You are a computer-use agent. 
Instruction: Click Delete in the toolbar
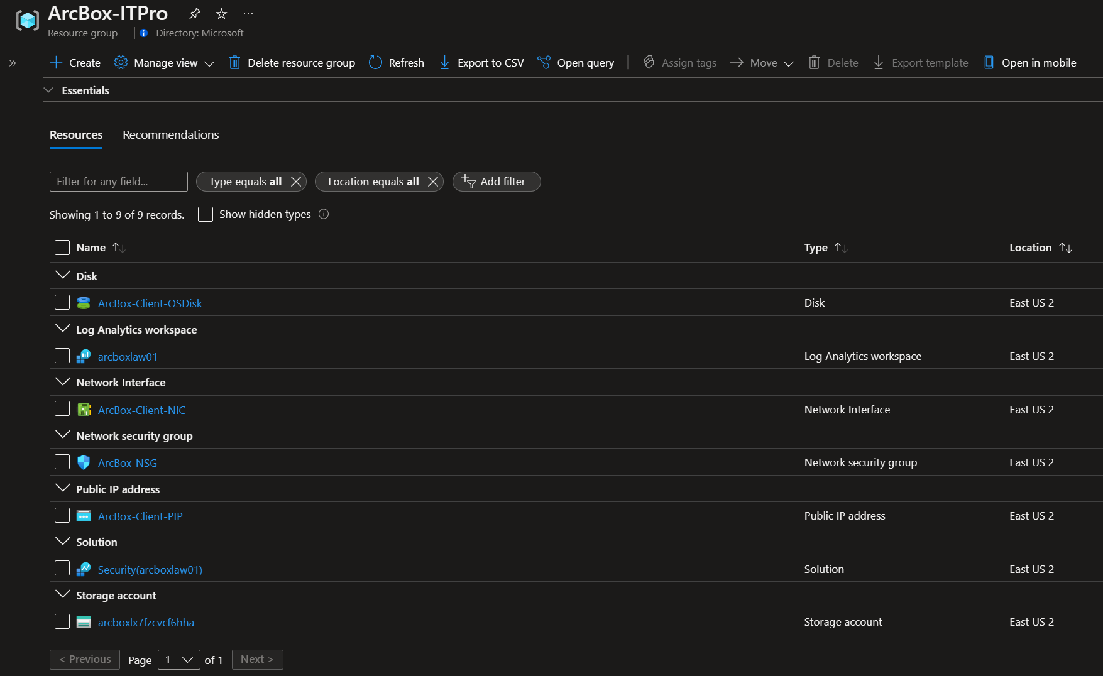coord(833,63)
